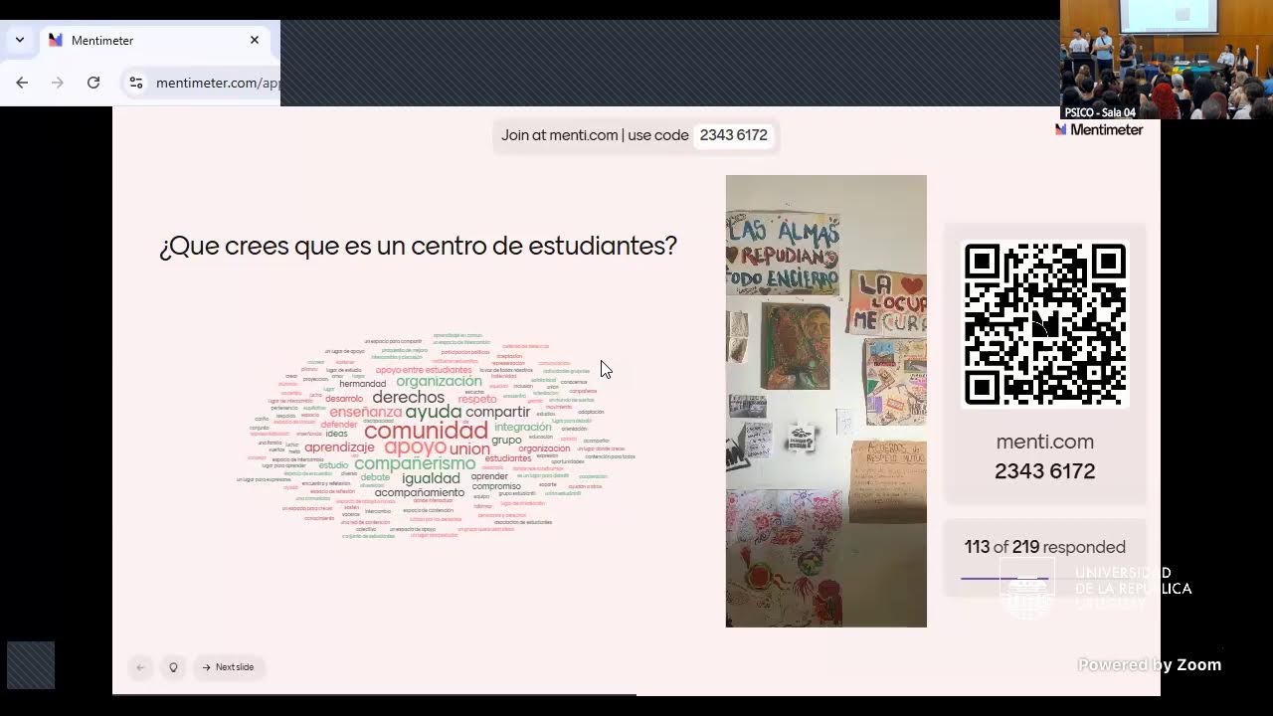This screenshot has width=1273, height=716.
Task: Click the word 'ideas' in the word cloud
Action: pyautogui.click(x=336, y=434)
